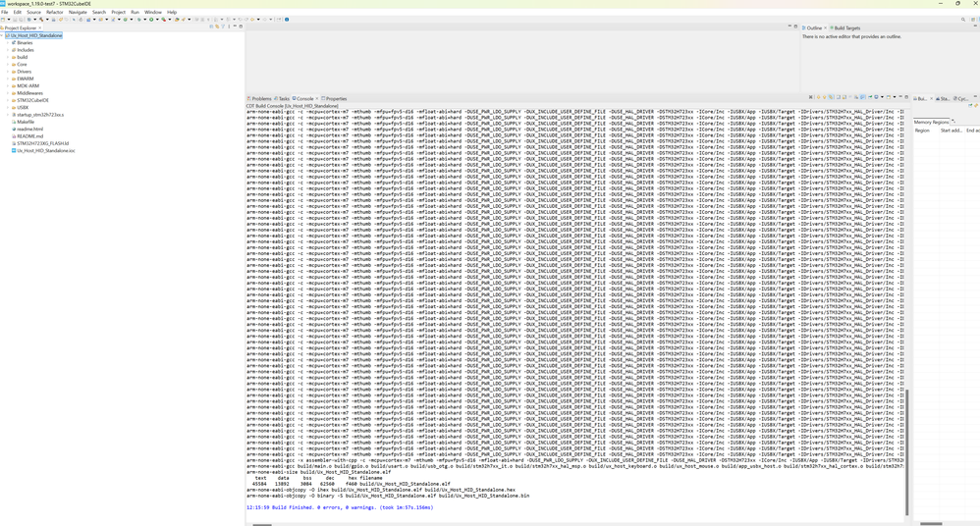This screenshot has width=980, height=526.
Task: Select startup_stm32h723xx.s file
Action: pyautogui.click(x=40, y=115)
